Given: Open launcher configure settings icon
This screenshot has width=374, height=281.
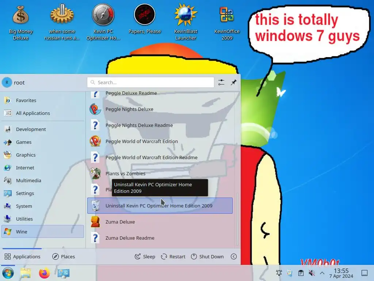Looking at the screenshot, I should (x=221, y=82).
